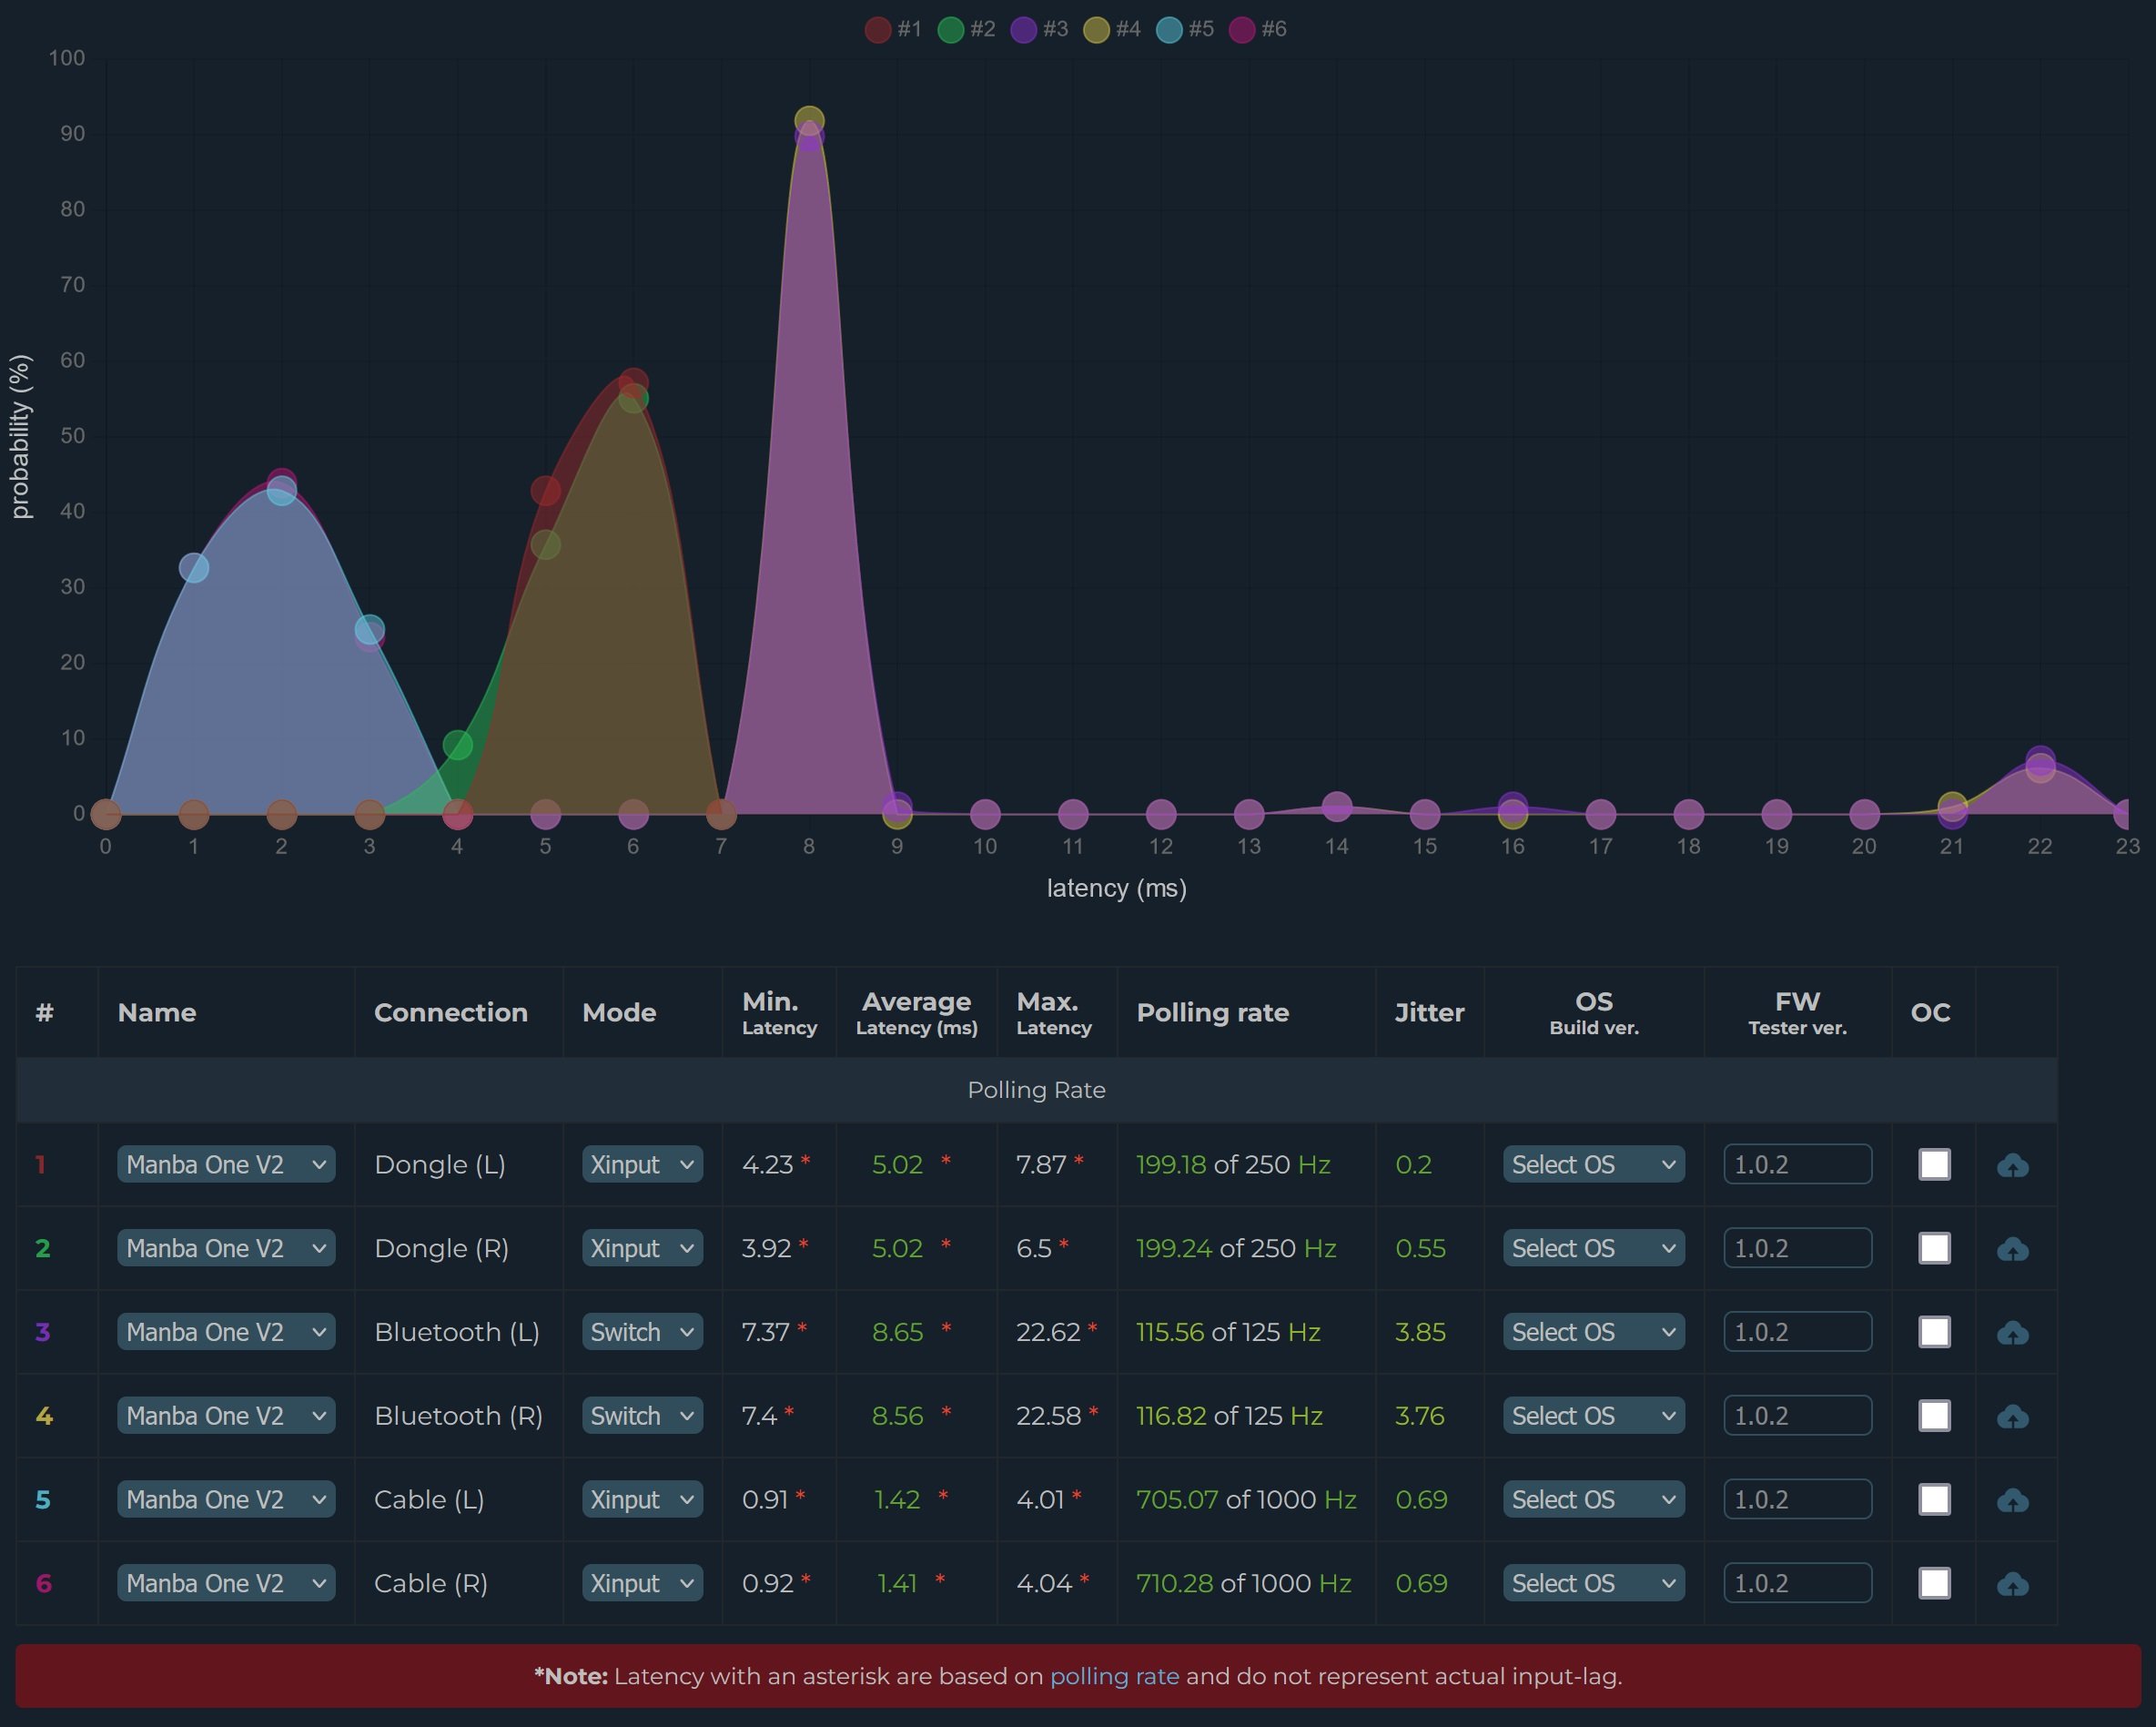Image resolution: width=2156 pixels, height=1727 pixels.
Task: Open Select OS dropdown in row 6
Action: pyautogui.click(x=1593, y=1583)
